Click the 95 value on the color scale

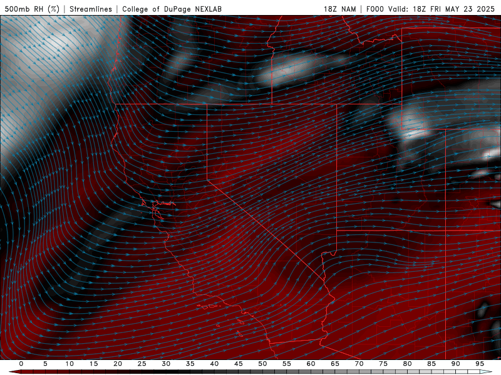[x=480, y=364]
